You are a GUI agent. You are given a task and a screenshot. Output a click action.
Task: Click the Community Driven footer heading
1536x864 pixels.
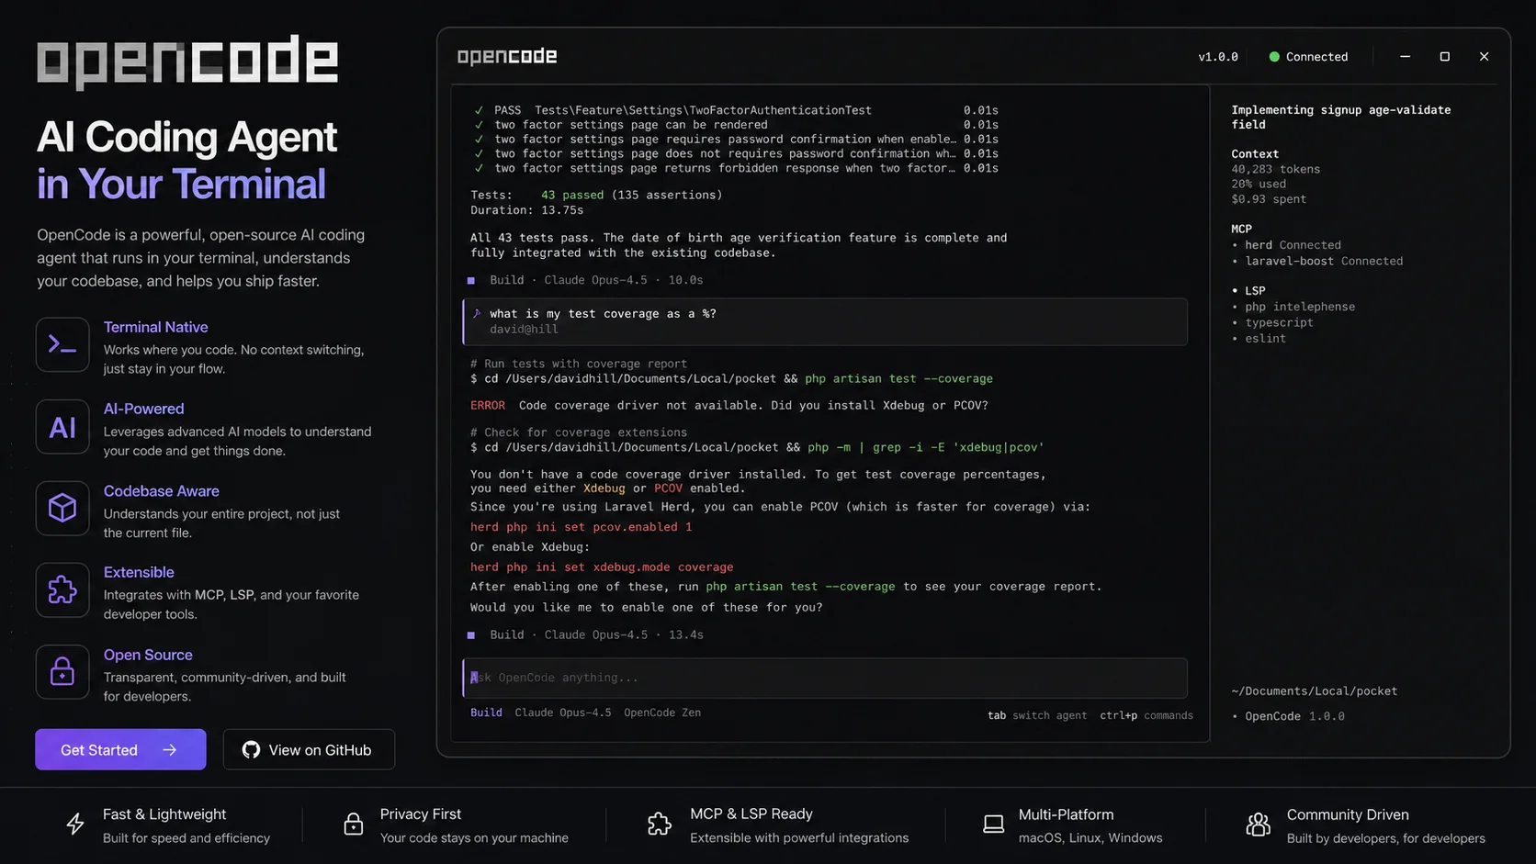click(x=1348, y=814)
